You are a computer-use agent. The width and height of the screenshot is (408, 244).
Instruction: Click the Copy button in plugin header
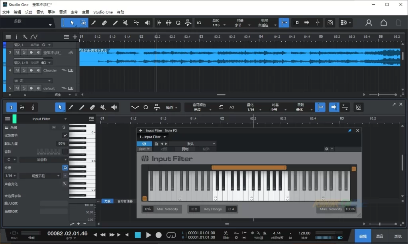pos(185,149)
